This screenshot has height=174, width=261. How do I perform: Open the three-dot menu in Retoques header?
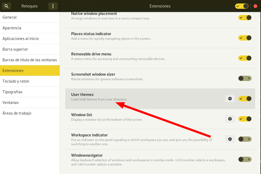tap(53, 6)
